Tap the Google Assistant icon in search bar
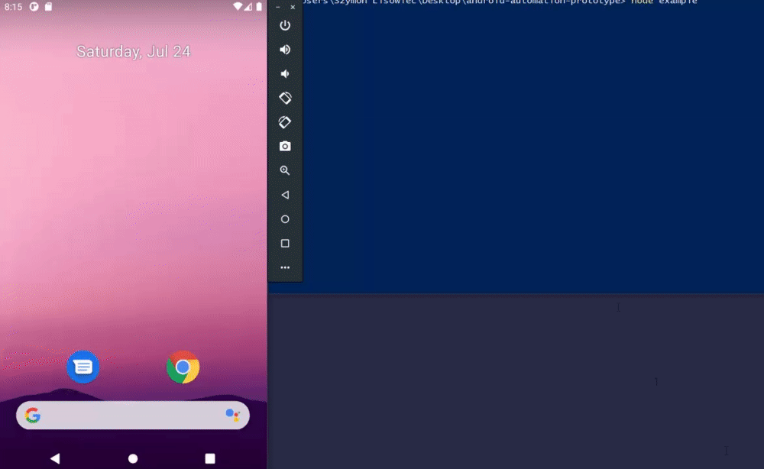 pos(233,416)
